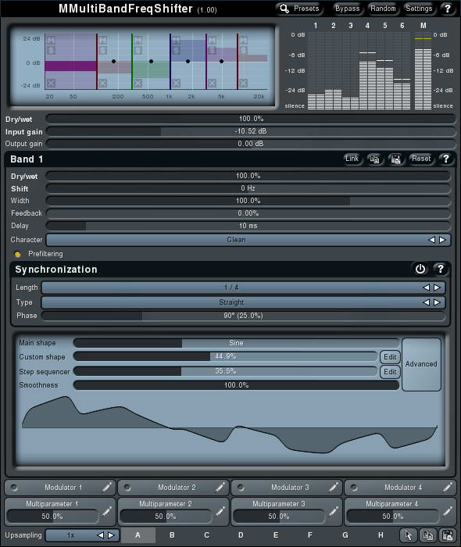Edit Multiparameter 1 with pencil icon
This screenshot has width=461, height=547.
107,512
